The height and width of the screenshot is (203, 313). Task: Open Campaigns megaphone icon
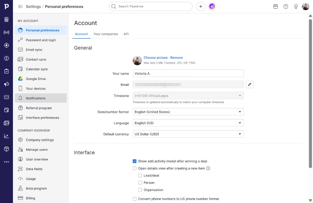(6, 84)
